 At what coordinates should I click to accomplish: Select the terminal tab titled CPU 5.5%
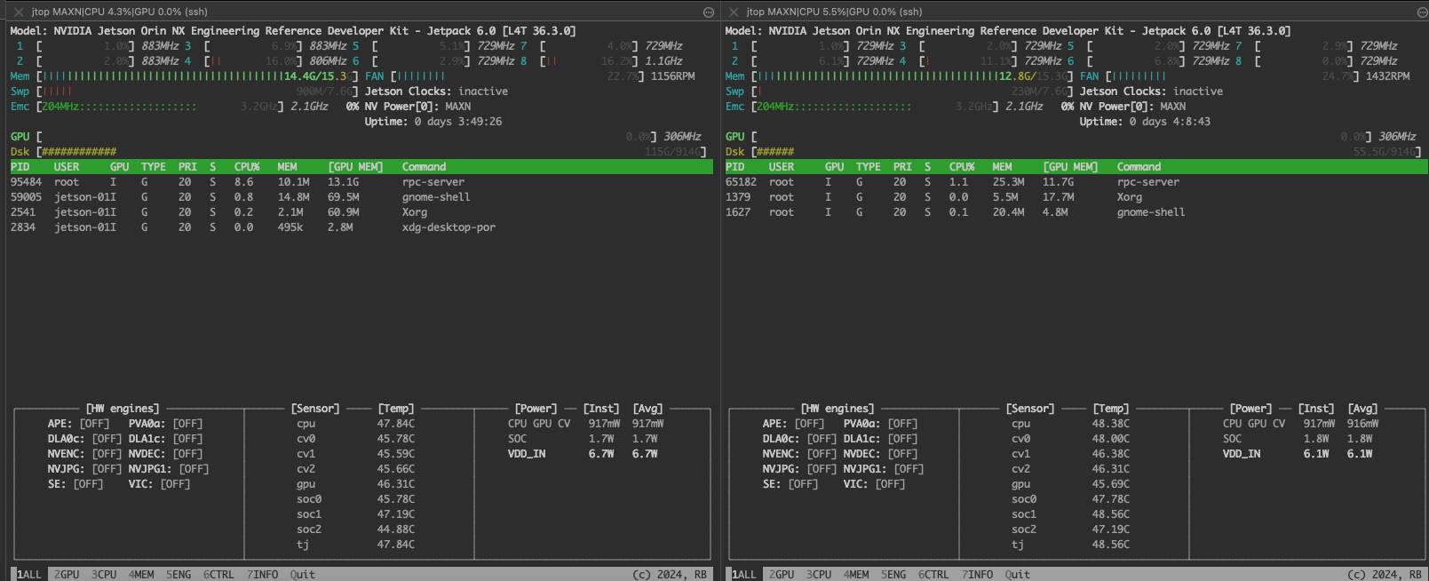point(834,12)
